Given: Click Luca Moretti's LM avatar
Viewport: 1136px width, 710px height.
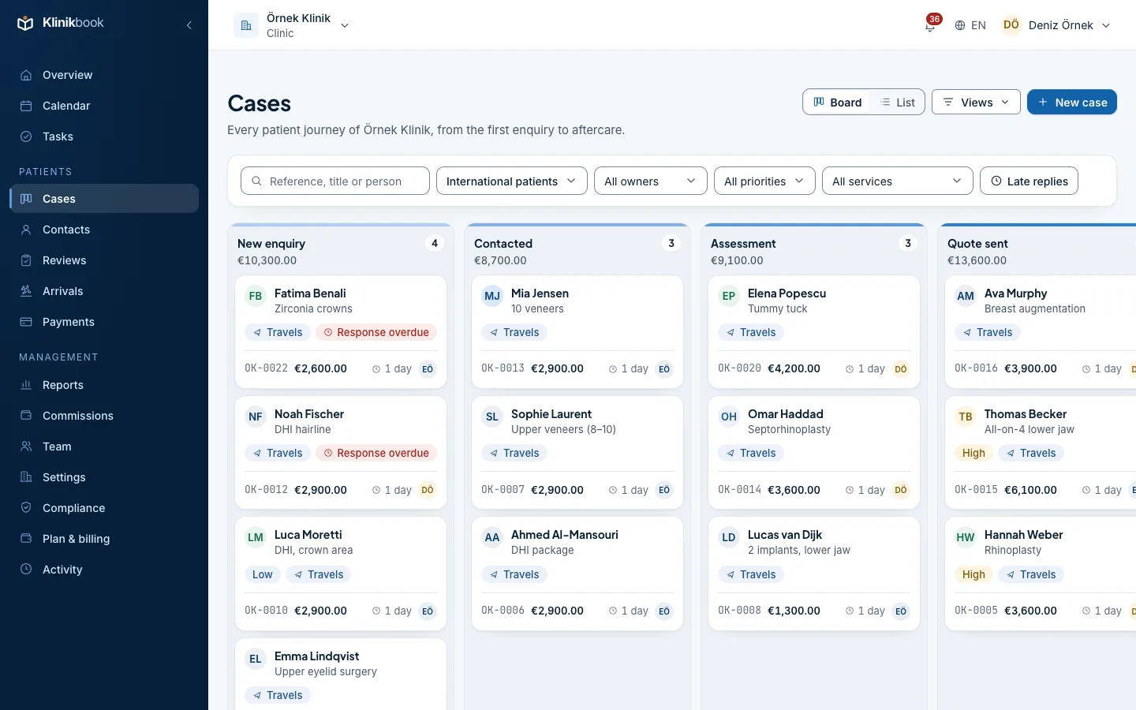Looking at the screenshot, I should pyautogui.click(x=256, y=538).
